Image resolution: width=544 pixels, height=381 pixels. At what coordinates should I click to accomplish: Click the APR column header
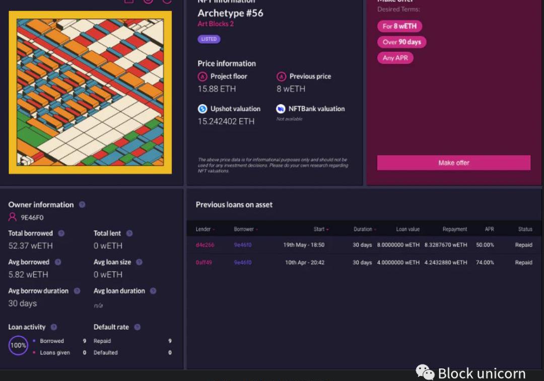point(490,229)
